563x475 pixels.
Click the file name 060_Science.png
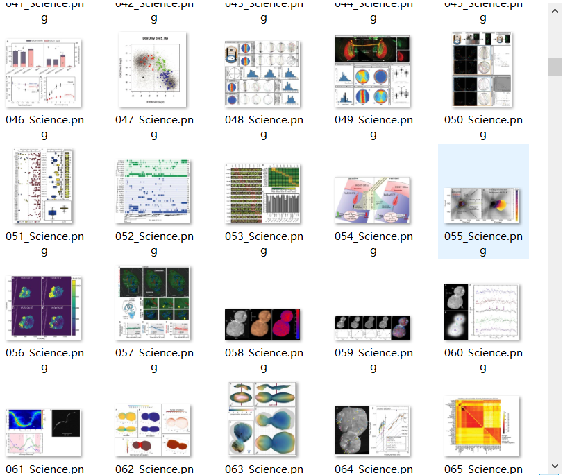tap(483, 359)
